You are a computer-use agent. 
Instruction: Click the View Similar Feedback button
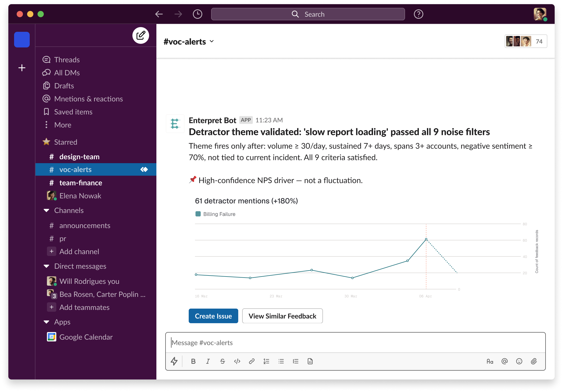282,316
